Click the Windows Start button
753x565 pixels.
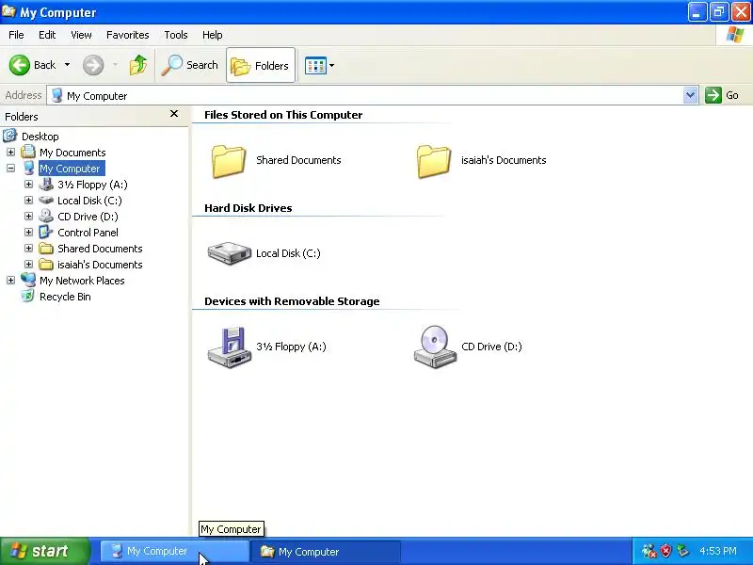click(44, 551)
